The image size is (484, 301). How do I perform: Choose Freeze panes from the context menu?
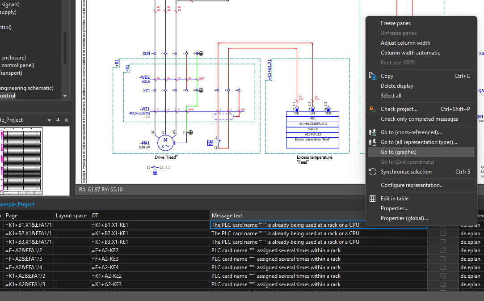396,23
